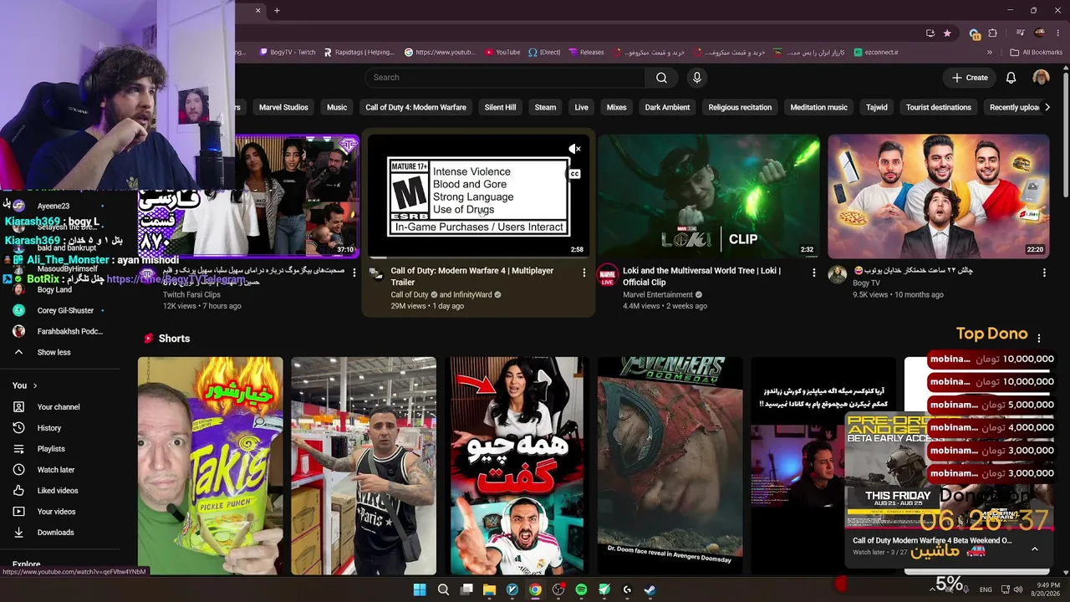Viewport: 1070px width, 602px height.
Task: Open the Liked videos thumbs-up icon
Action: click(x=18, y=491)
